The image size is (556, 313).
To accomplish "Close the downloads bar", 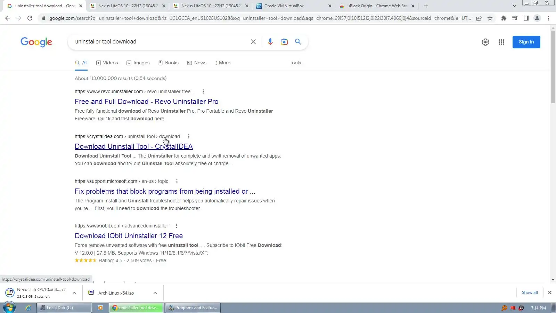I will 550,292.
